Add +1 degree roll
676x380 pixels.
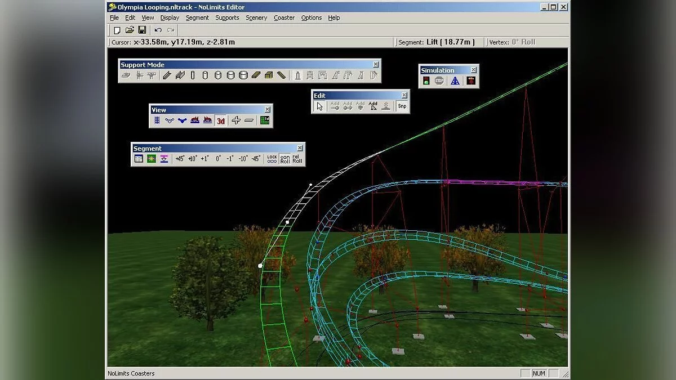point(205,159)
